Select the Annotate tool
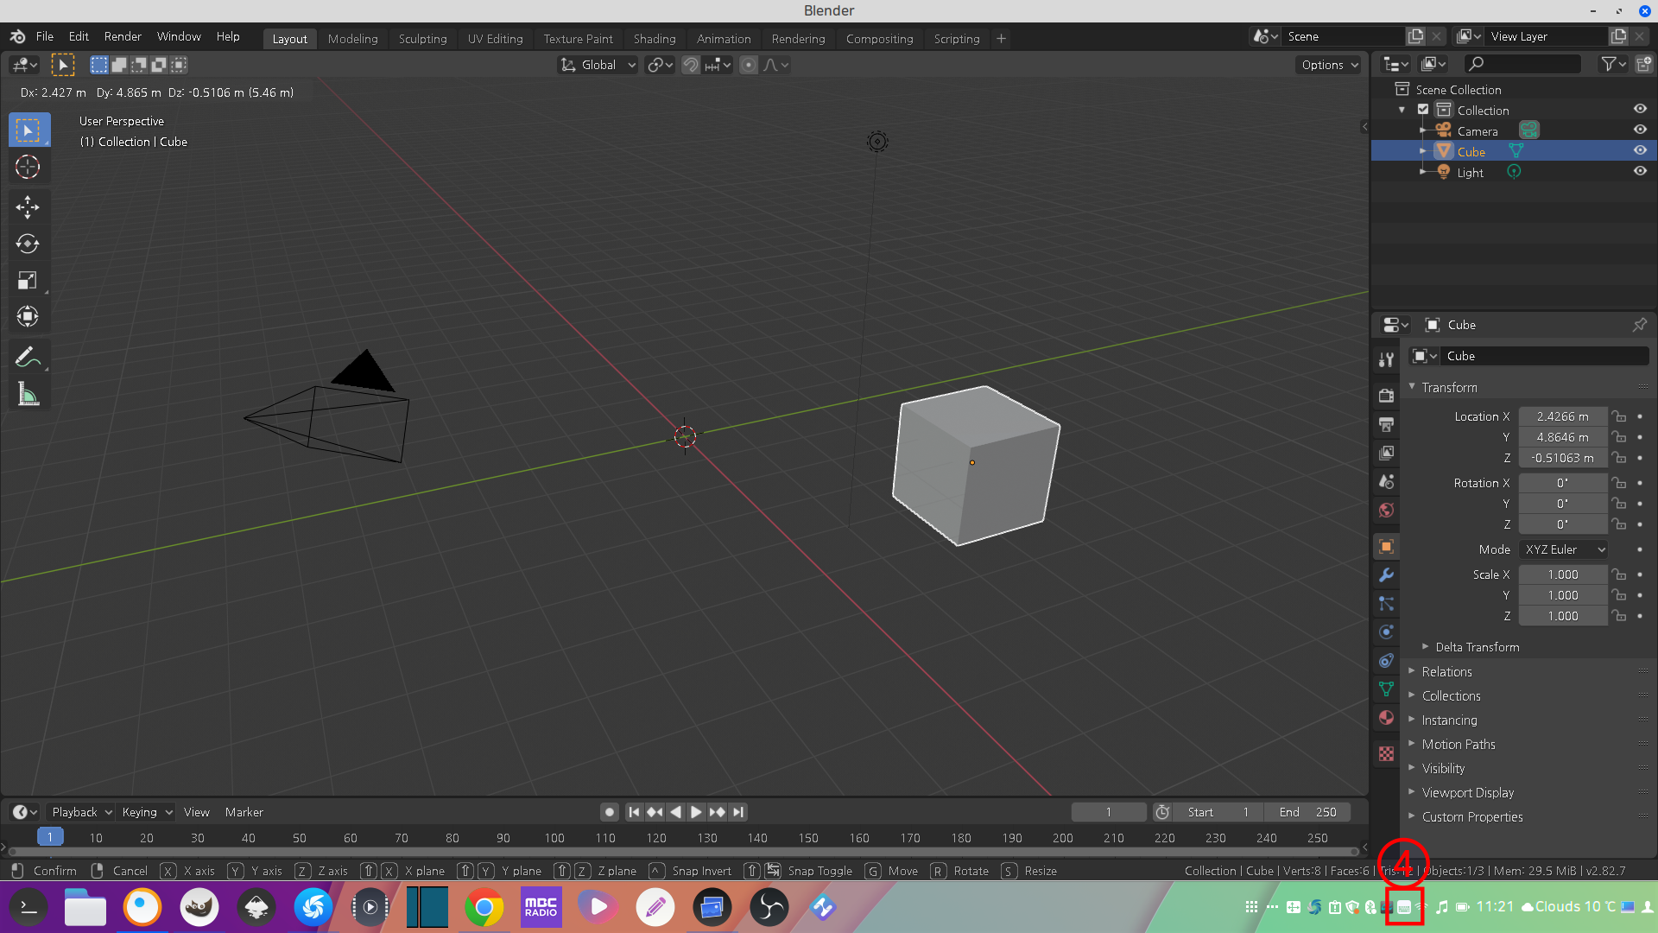Viewport: 1658px width, 933px height. pos(28,357)
